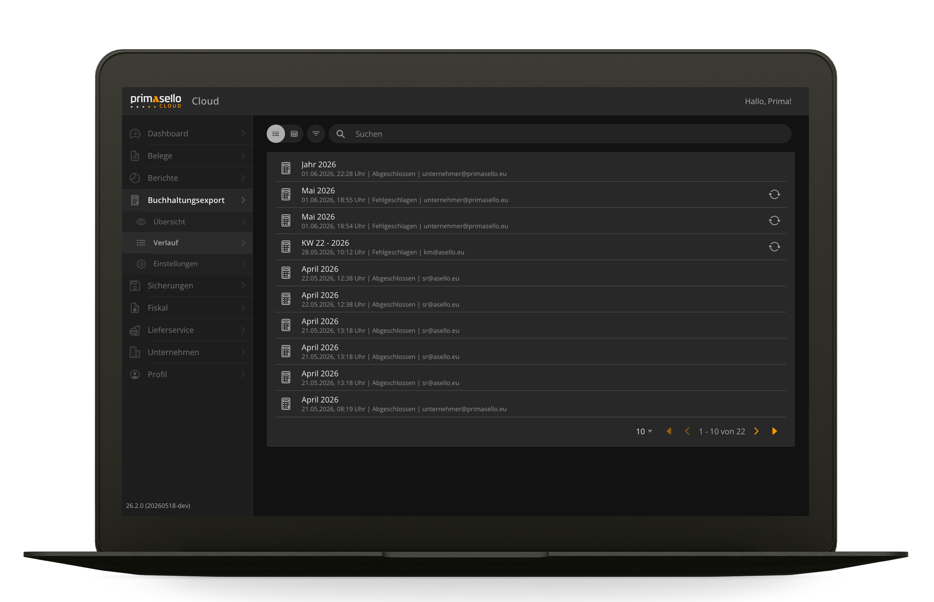934x602 pixels.
Task: Switch to table grid view toggle
Action: click(294, 134)
